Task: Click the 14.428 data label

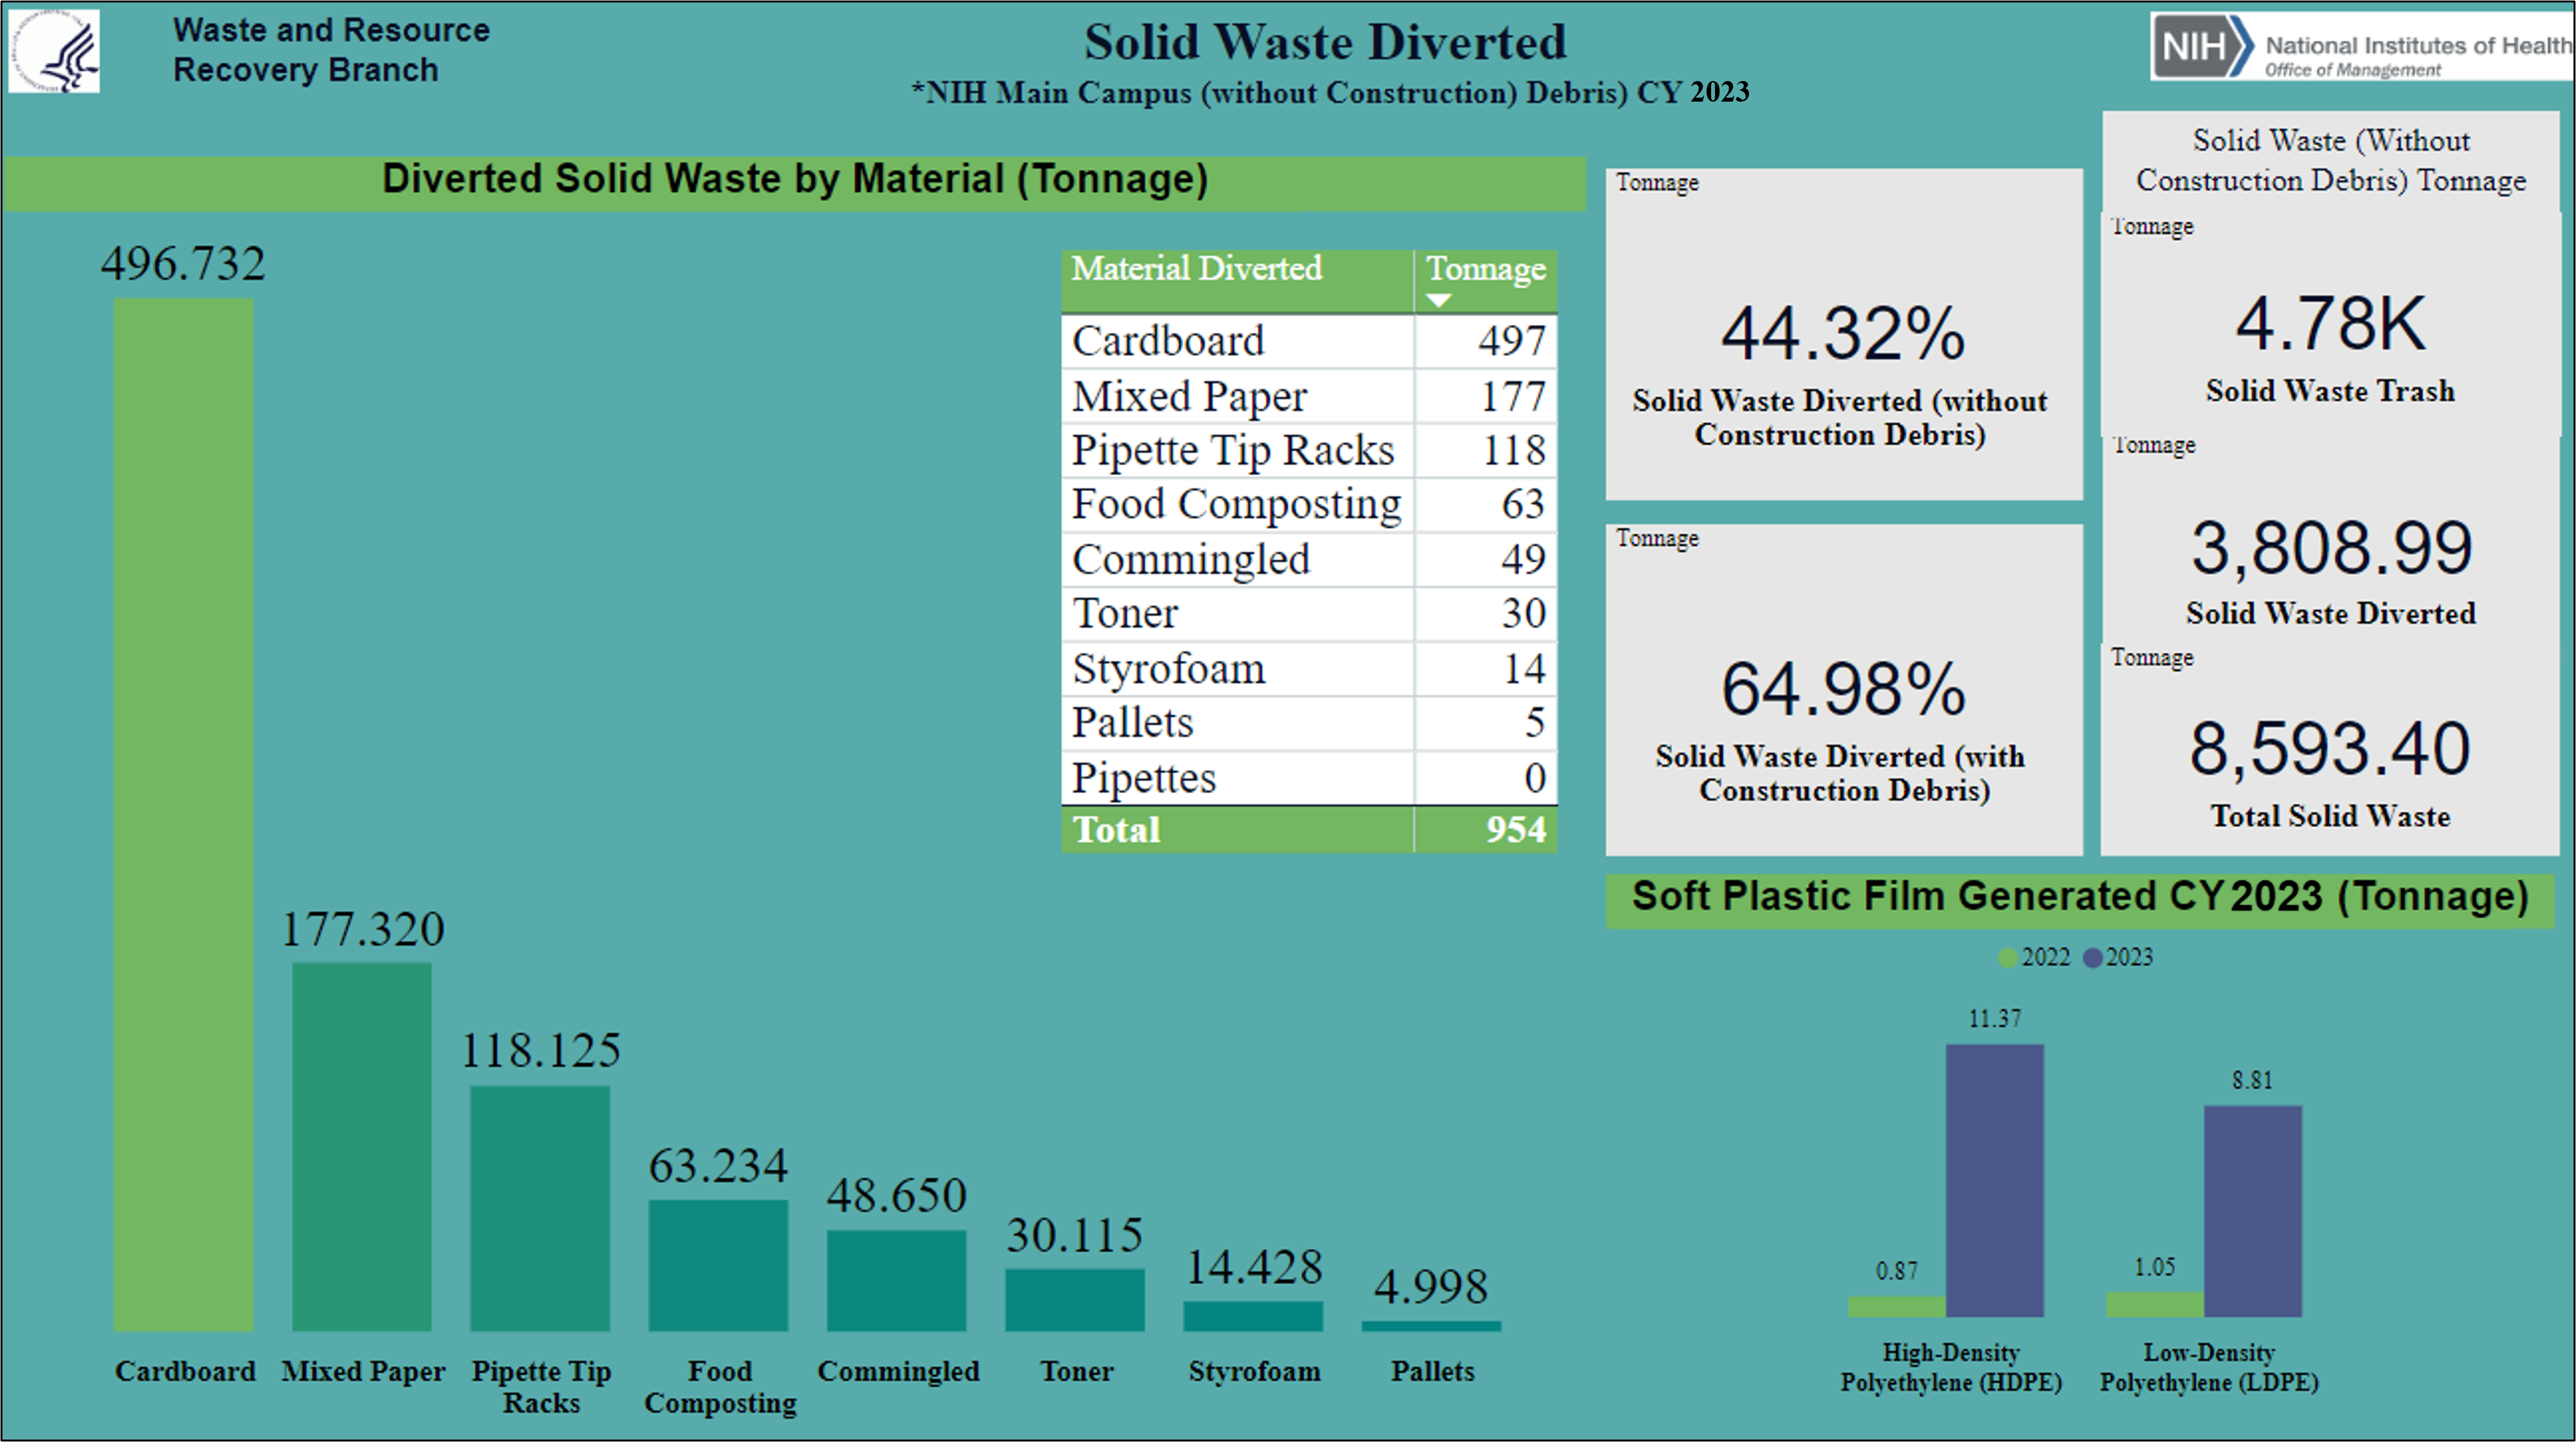Action: 1254,1267
